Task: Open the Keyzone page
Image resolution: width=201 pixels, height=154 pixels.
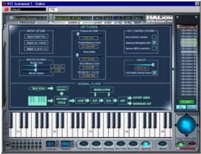Action: (x=96, y=144)
